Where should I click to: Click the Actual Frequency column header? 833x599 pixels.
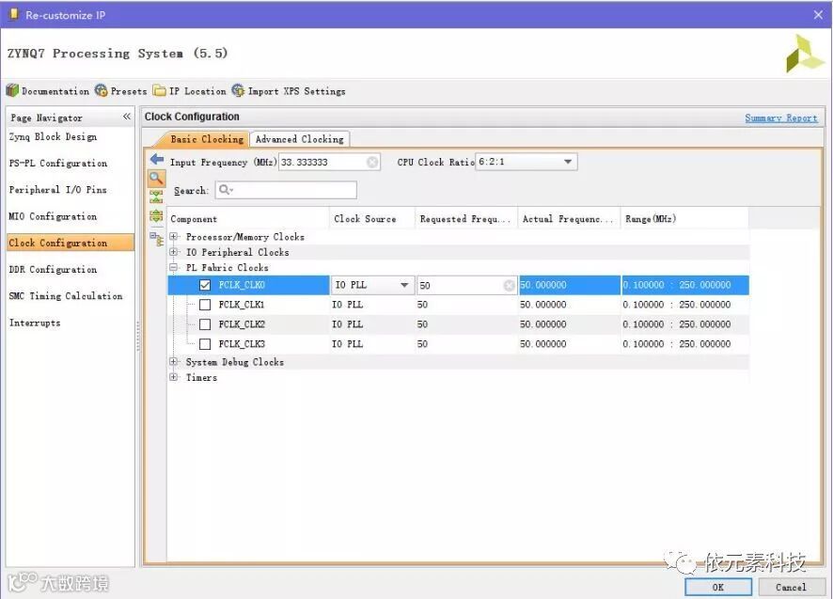pyautogui.click(x=569, y=218)
